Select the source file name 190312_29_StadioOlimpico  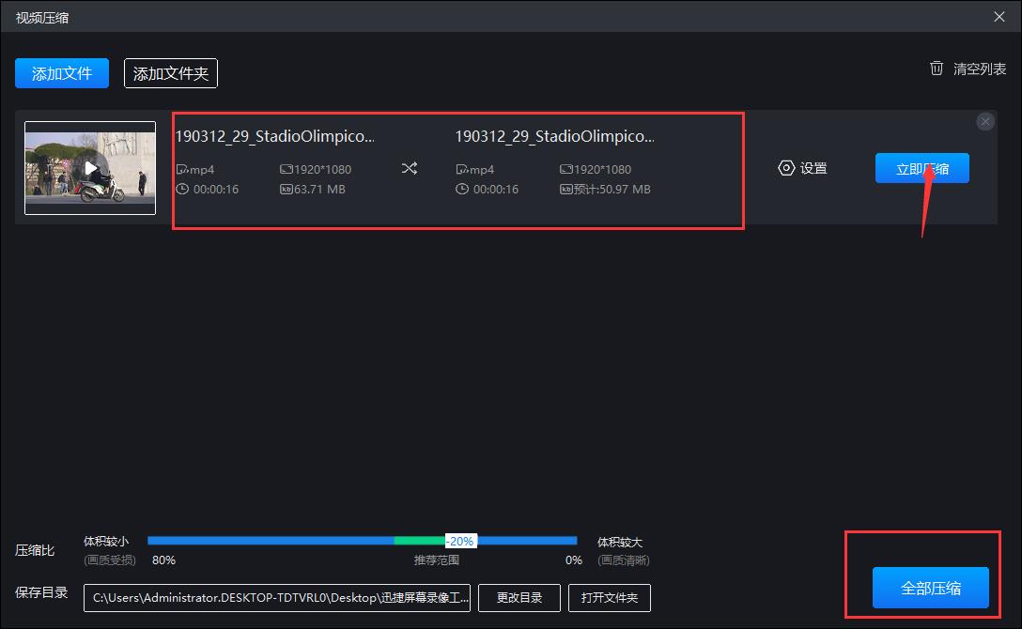(x=274, y=136)
